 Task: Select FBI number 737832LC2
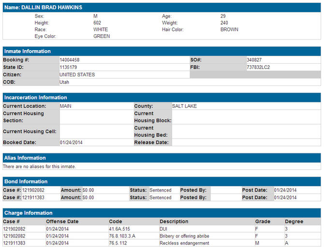pos(258,68)
